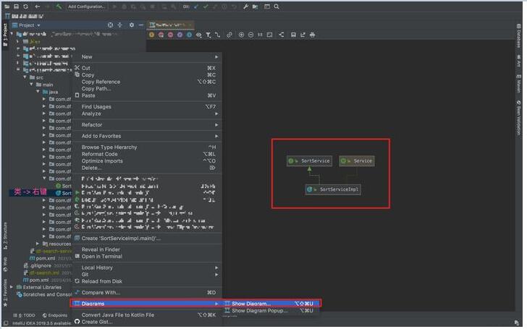Viewport: 527px width, 329px height.
Task: Choose Convert Java File to Kotlin File
Action: 147,315
